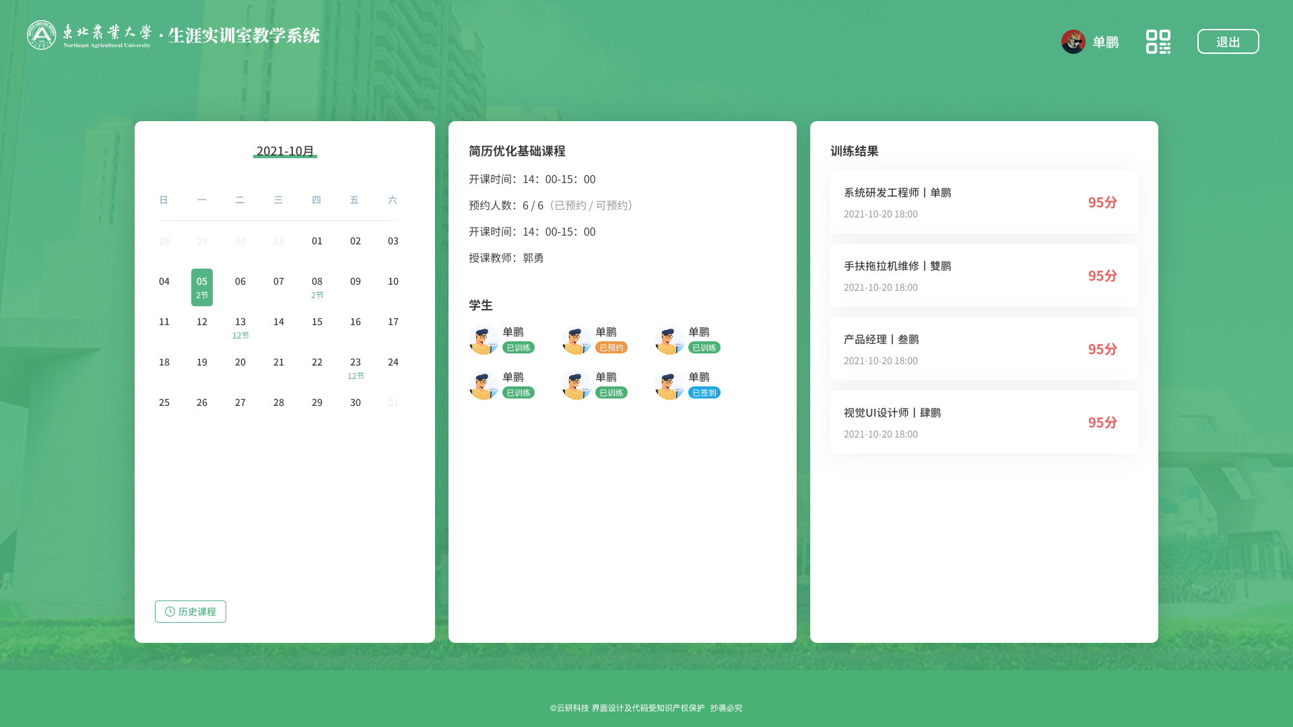Click student avatar with 已预约 badge
This screenshot has width=1293, height=727.
(x=576, y=340)
